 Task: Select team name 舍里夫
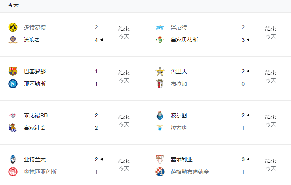[x=179, y=71]
